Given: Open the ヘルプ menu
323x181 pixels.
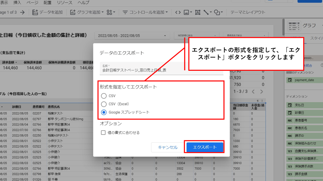Looking at the screenshot, I should (x=84, y=2).
